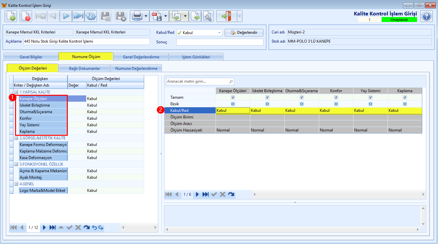Click the copy documents icon with green arrow
The image size is (438, 244).
pyautogui.click(x=176, y=16)
